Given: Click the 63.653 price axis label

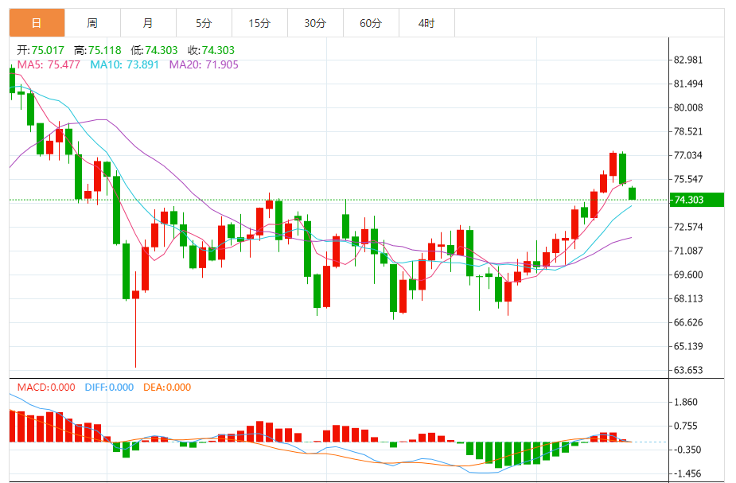Looking at the screenshot, I should [x=688, y=370].
